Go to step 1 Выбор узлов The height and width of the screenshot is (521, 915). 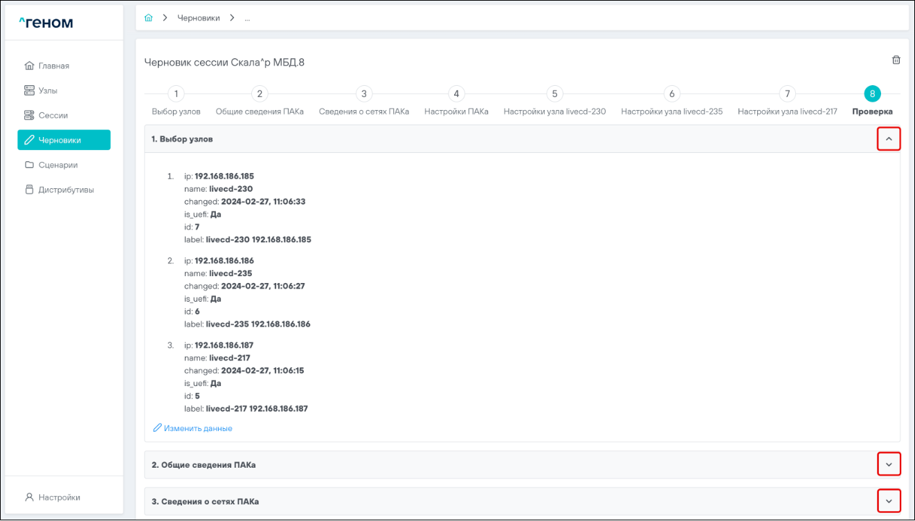pyautogui.click(x=176, y=94)
